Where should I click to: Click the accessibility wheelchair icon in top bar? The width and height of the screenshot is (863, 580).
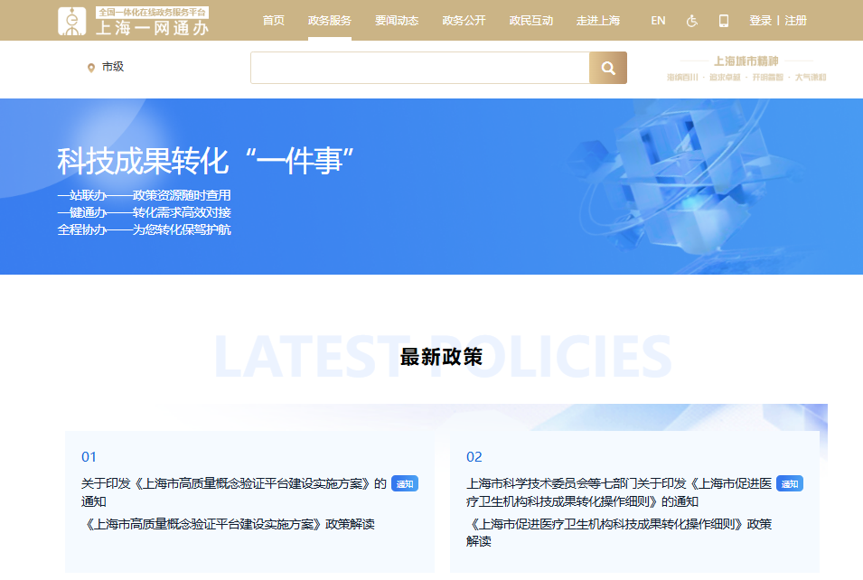(x=691, y=20)
